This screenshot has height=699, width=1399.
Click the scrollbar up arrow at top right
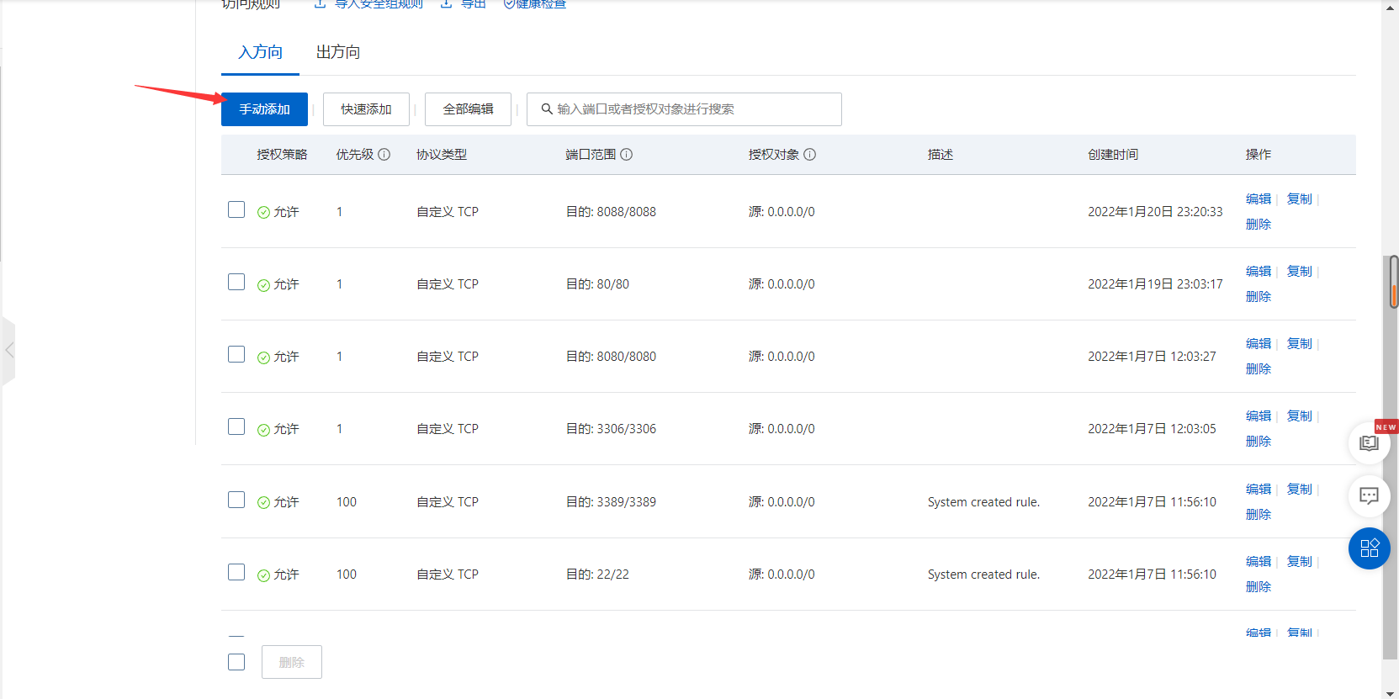[x=1391, y=7]
